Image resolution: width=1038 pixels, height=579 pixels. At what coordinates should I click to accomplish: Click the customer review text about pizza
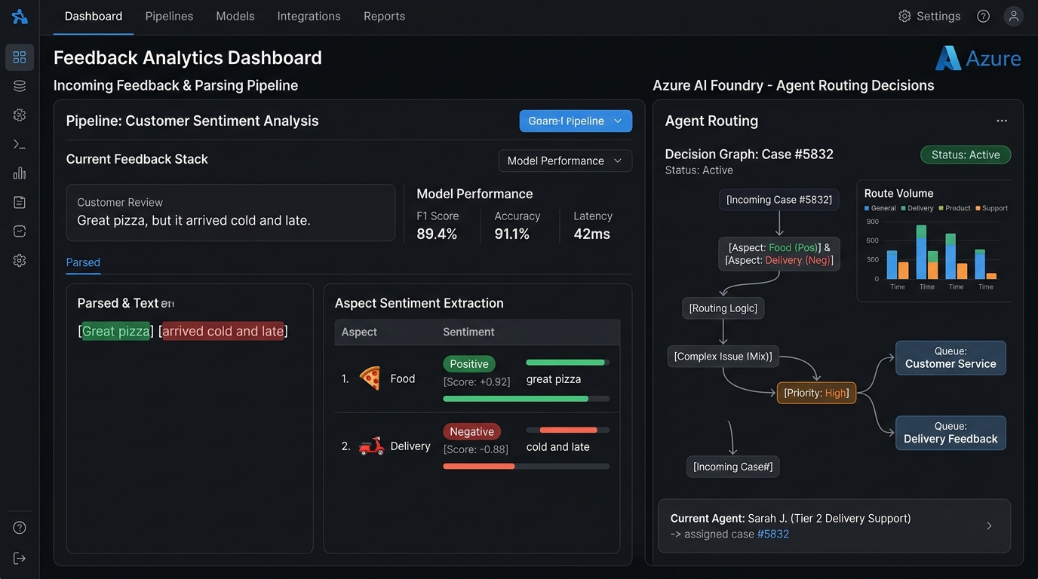pyautogui.click(x=194, y=221)
